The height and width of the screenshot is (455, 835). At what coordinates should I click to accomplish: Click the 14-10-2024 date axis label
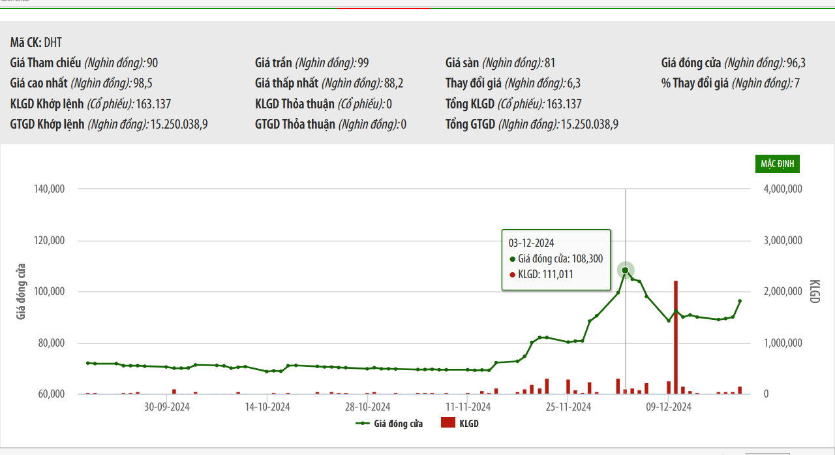coord(267,407)
